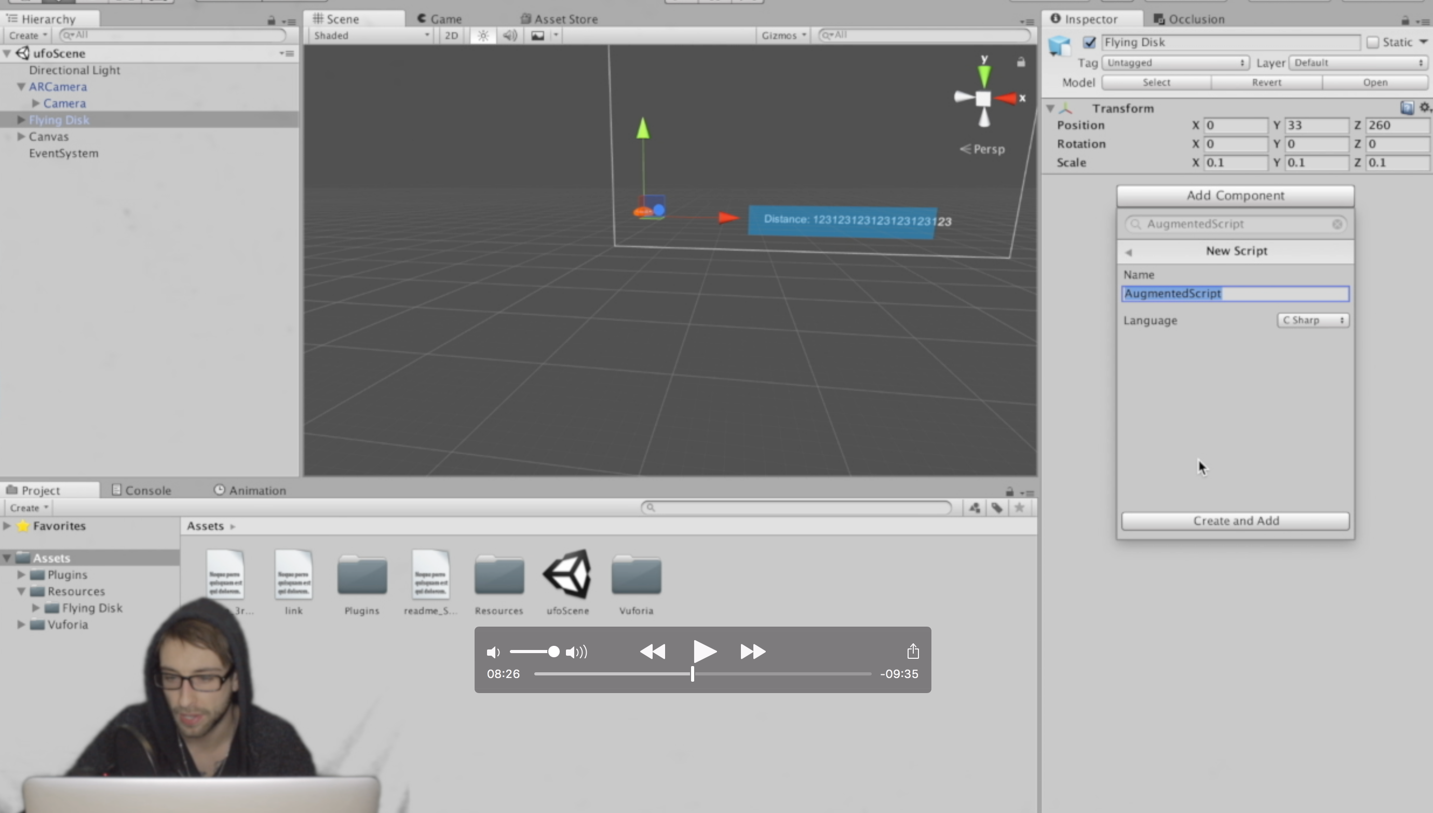Collapse the ARCamera object
This screenshot has height=813, width=1433.
tap(21, 87)
